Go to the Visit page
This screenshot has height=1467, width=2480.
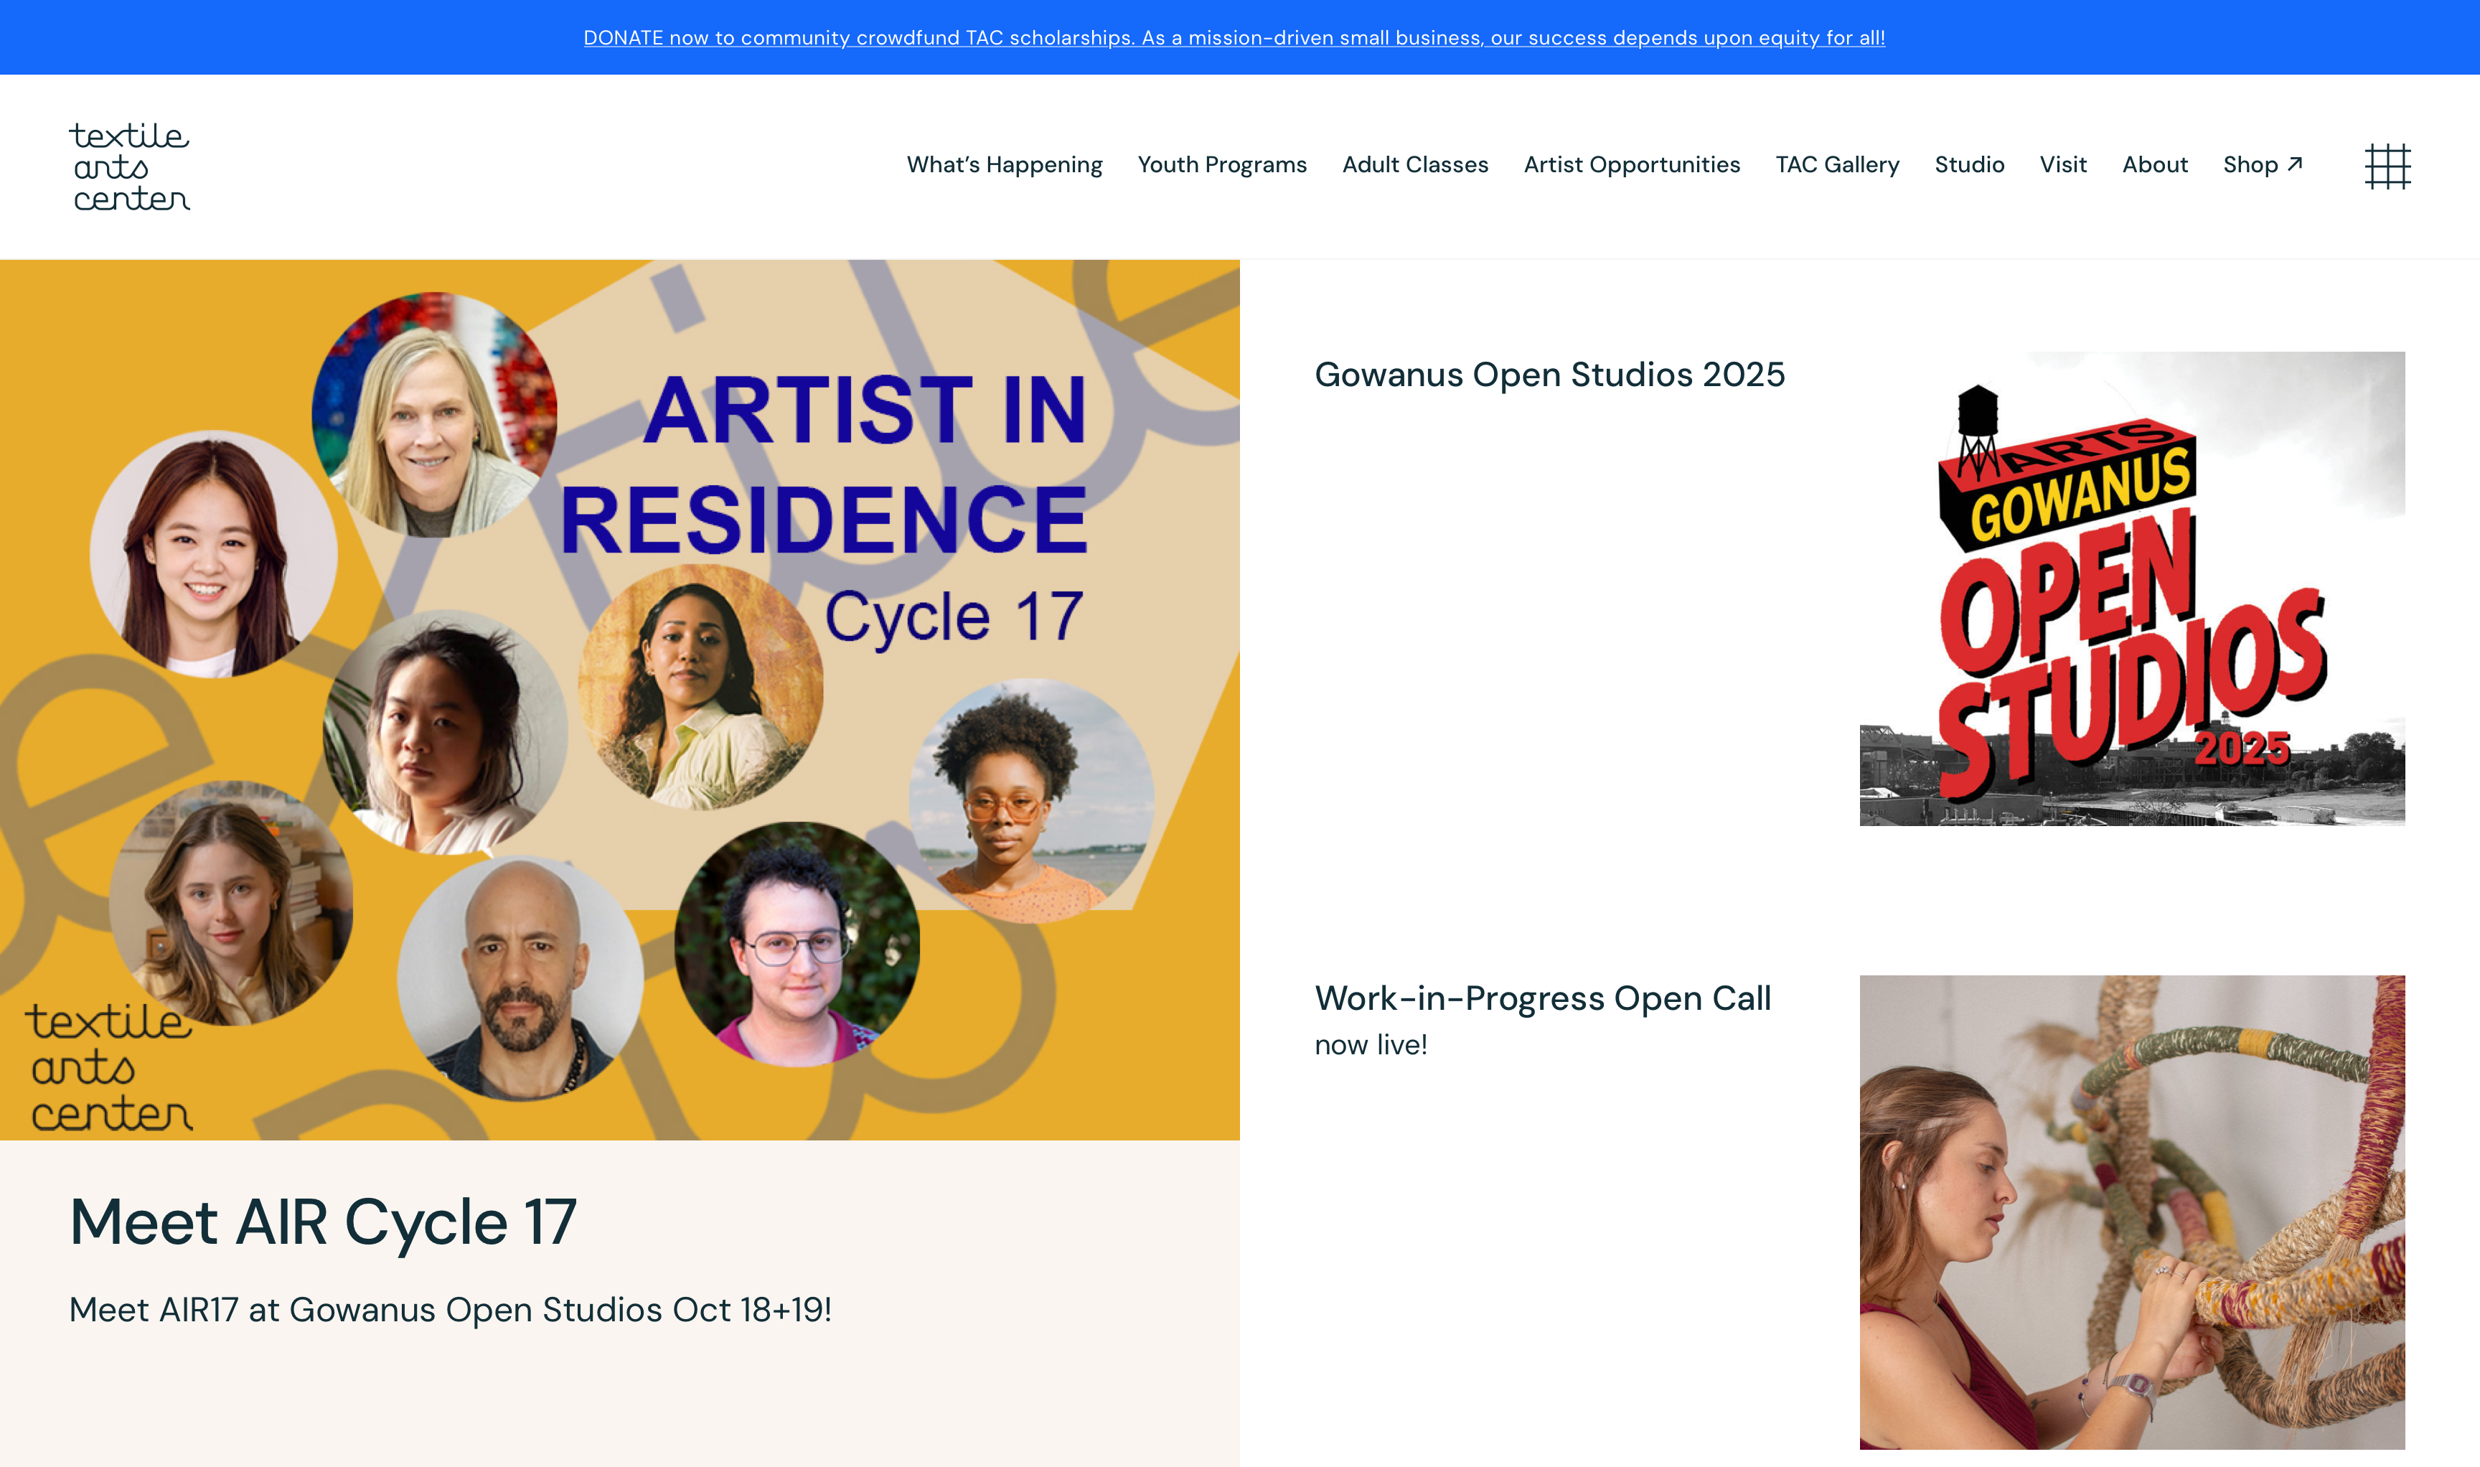[x=2063, y=165]
